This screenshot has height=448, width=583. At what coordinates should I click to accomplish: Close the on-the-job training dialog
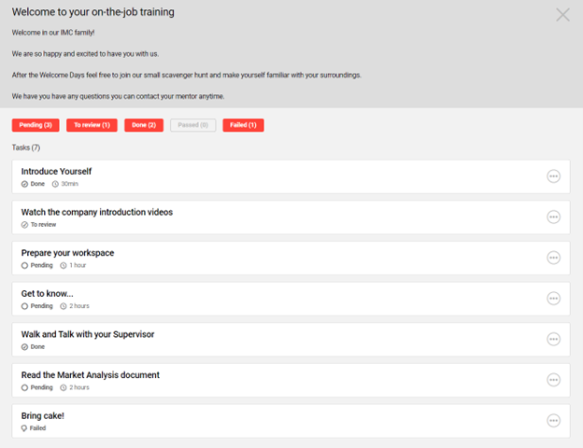pyautogui.click(x=562, y=14)
